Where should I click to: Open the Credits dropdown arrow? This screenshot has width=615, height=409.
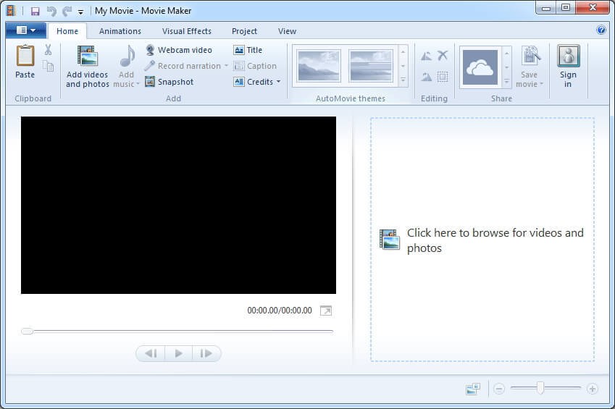tap(278, 82)
